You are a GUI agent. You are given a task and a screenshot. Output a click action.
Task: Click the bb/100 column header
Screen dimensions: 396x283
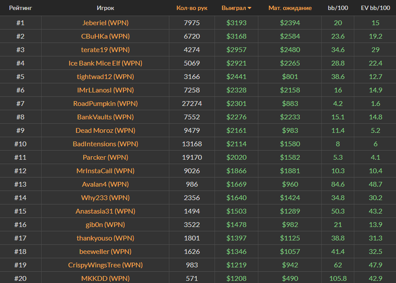pos(338,8)
